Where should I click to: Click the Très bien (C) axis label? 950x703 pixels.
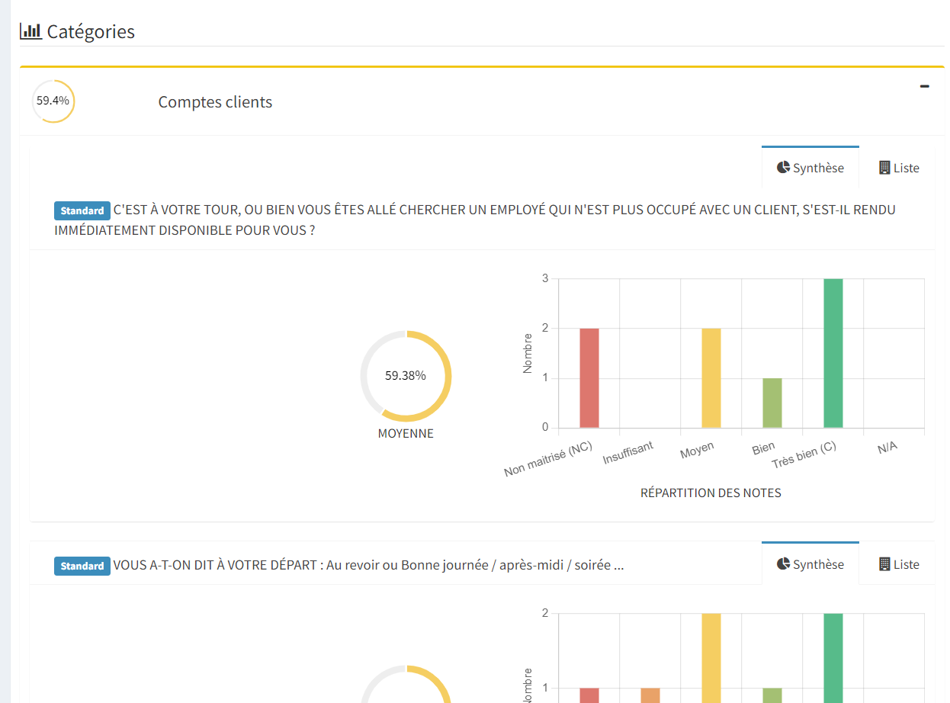(x=804, y=455)
